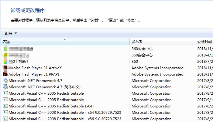Click Microsoft Corporation in the 2008 x86 row
The height and width of the screenshot is (122, 213).
[x=151, y=119]
